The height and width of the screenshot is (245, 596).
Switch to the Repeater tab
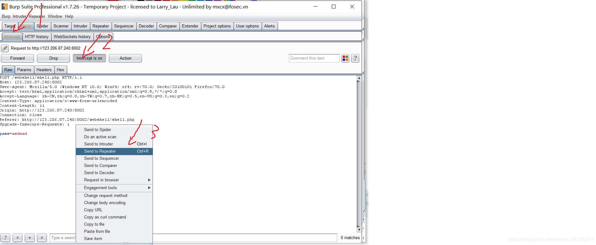click(x=101, y=26)
